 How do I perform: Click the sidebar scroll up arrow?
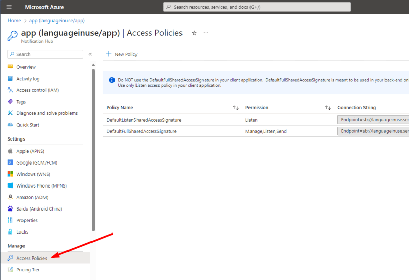click(93, 65)
